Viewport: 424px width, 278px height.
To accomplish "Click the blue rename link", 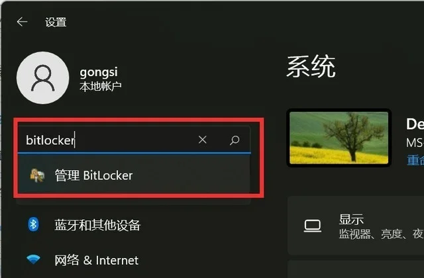I will pyautogui.click(x=415, y=160).
